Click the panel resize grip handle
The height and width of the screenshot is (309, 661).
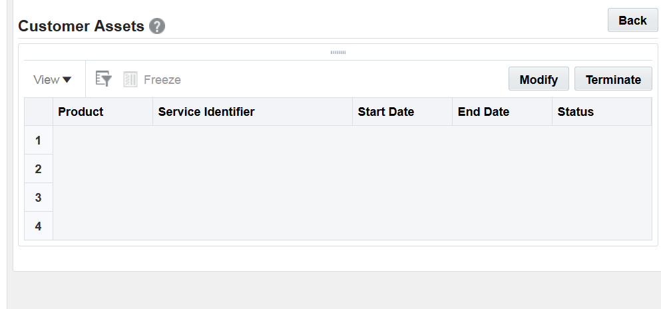coord(338,52)
